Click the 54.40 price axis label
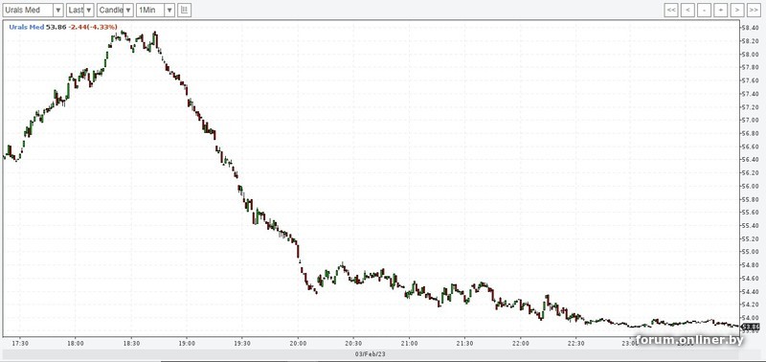 point(751,291)
